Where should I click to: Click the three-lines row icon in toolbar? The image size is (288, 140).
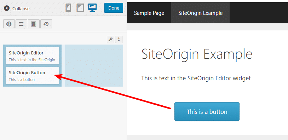click(21, 24)
